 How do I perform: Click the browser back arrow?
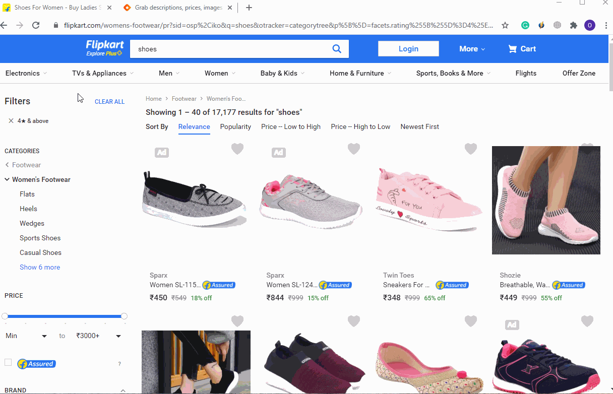[x=5, y=25]
